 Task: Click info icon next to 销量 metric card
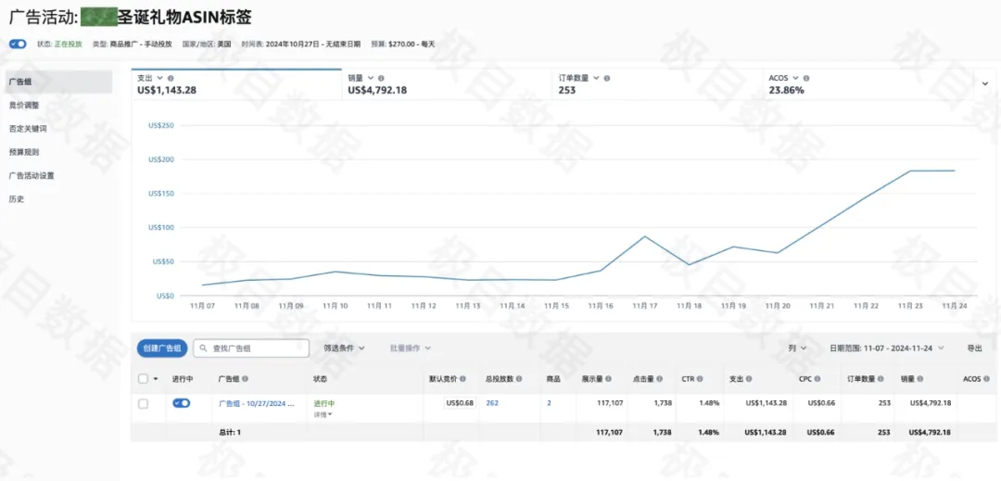381,78
